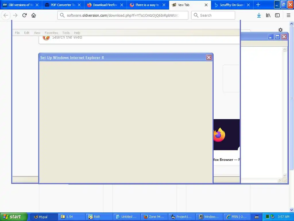Image resolution: width=294 pixels, height=221 pixels.
Task: Open a new tab with plus button
Action: [258, 5]
